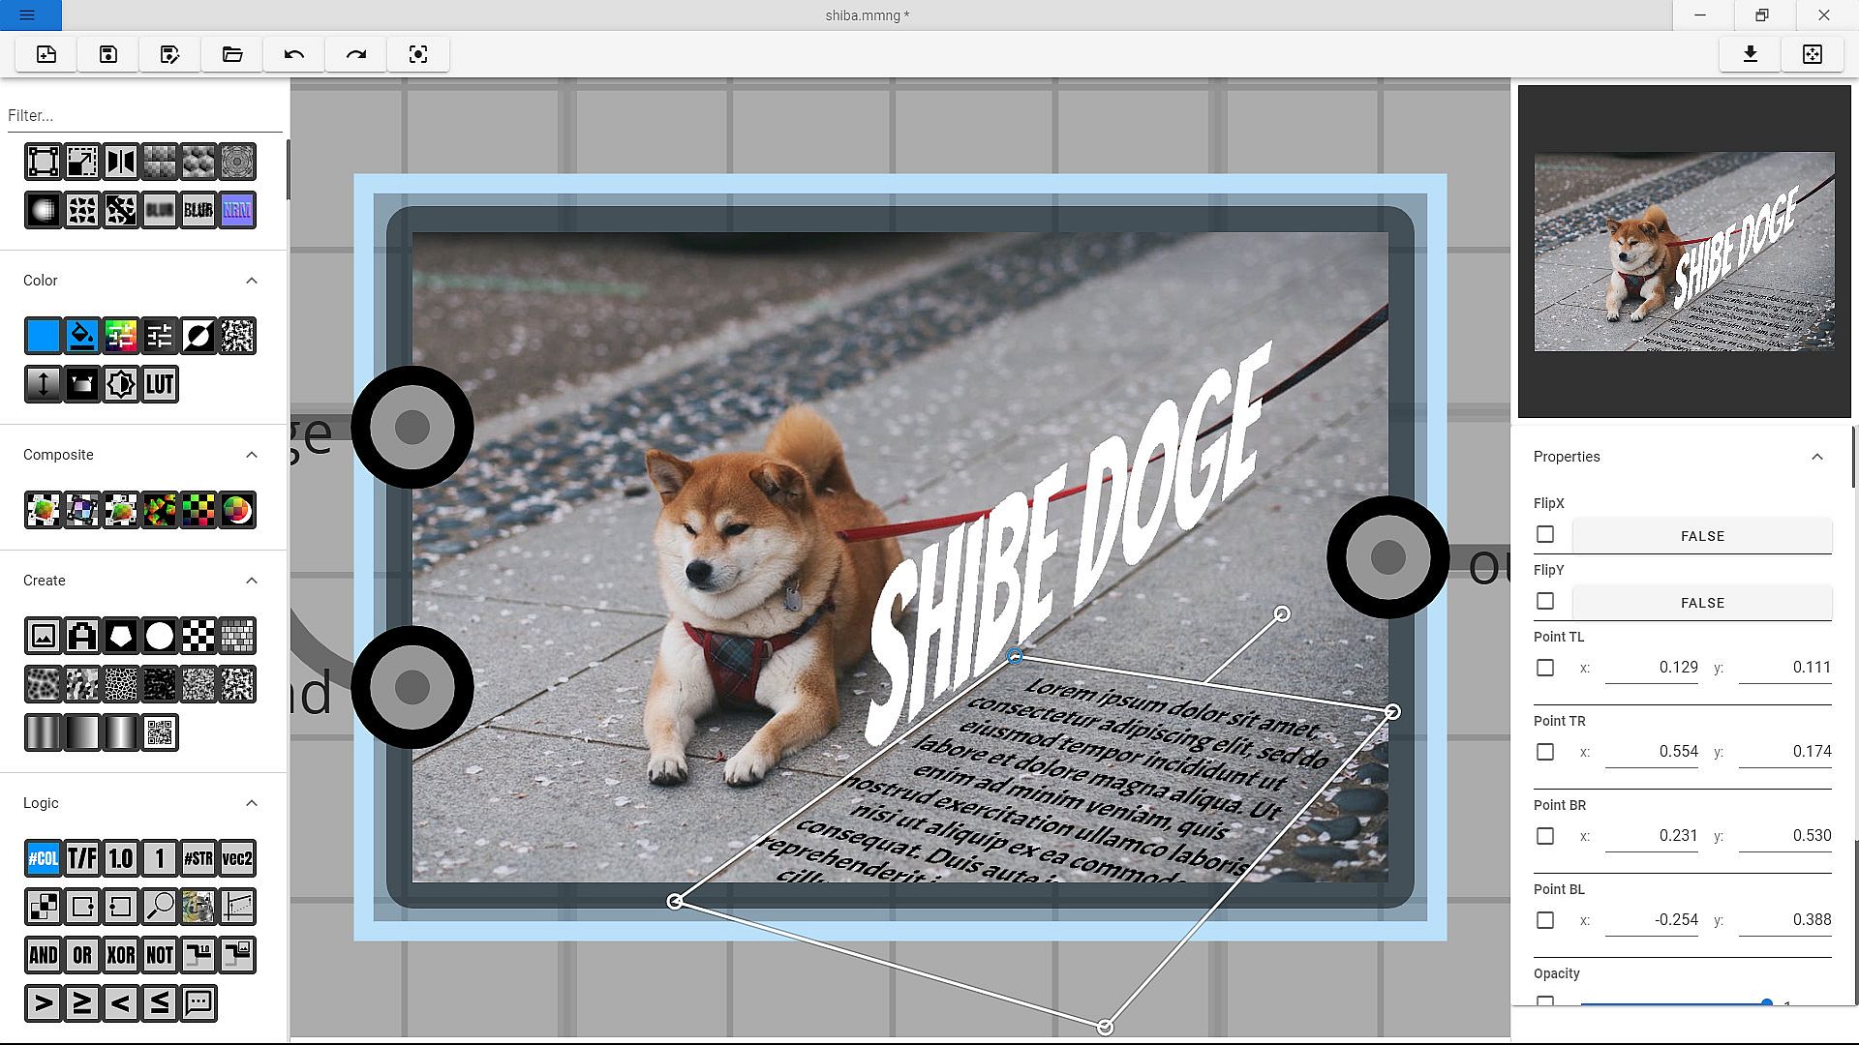Click the undo arrow in toolbar
Screen dimensions: 1859x1045
tap(294, 54)
